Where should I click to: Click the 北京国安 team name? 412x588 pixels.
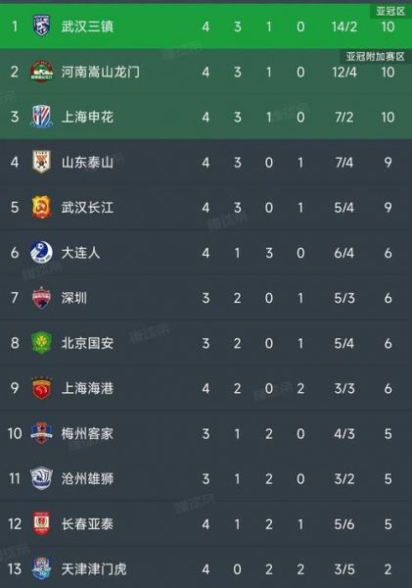click(x=87, y=343)
